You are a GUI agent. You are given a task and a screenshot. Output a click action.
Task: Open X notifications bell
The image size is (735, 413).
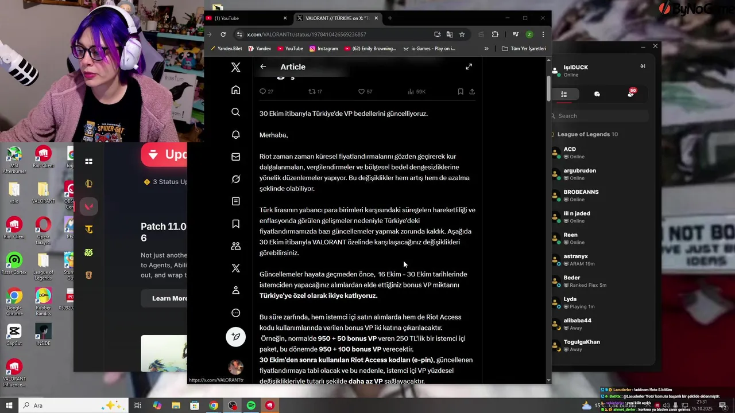[235, 134]
